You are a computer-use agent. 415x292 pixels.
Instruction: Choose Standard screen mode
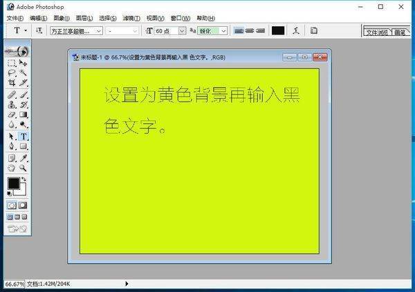(10, 217)
